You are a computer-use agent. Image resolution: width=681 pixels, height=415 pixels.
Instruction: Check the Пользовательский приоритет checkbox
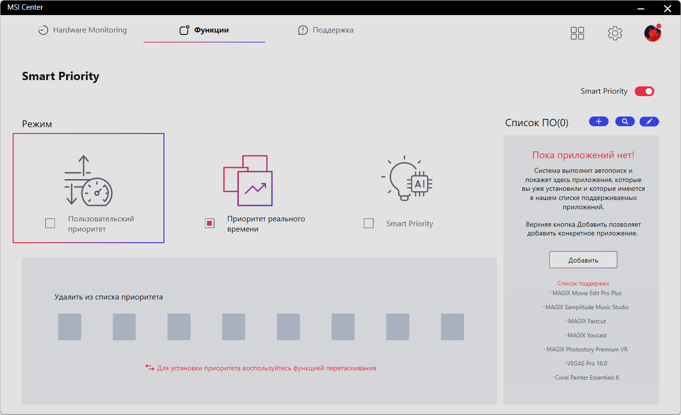pos(50,223)
